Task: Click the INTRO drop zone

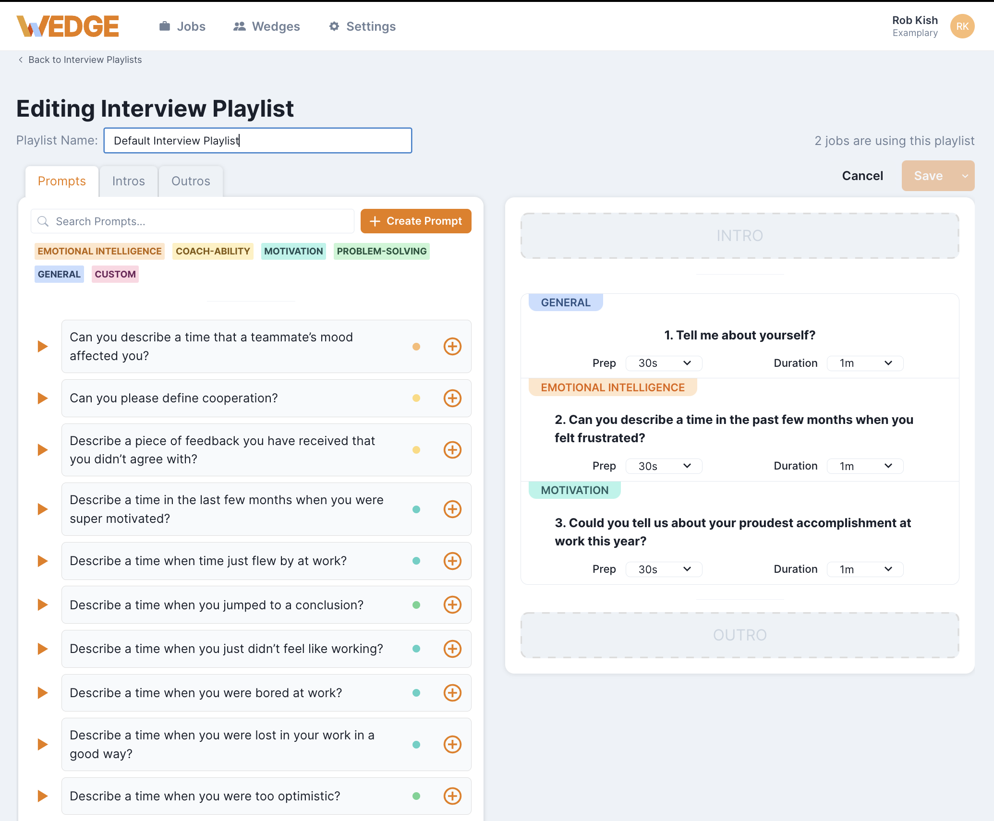Action: (740, 236)
